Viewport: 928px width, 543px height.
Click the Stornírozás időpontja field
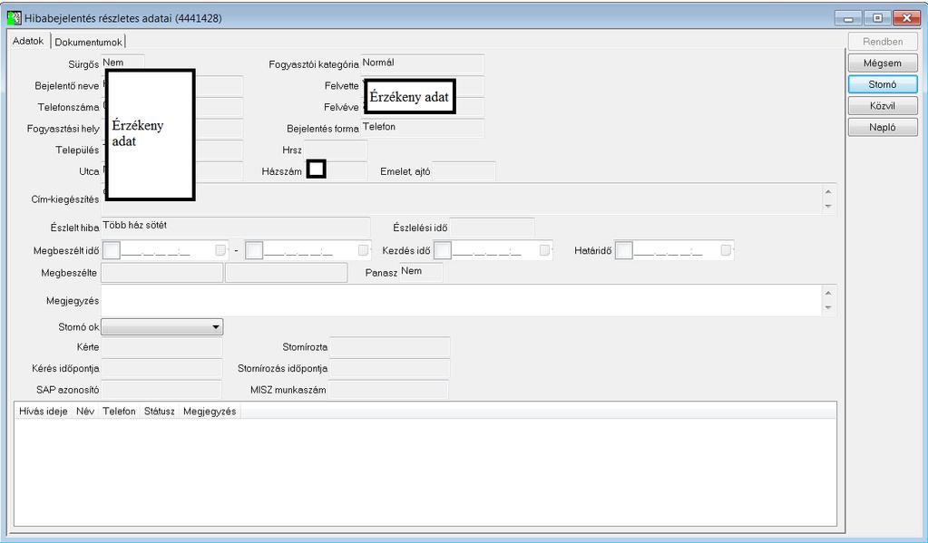(x=389, y=368)
